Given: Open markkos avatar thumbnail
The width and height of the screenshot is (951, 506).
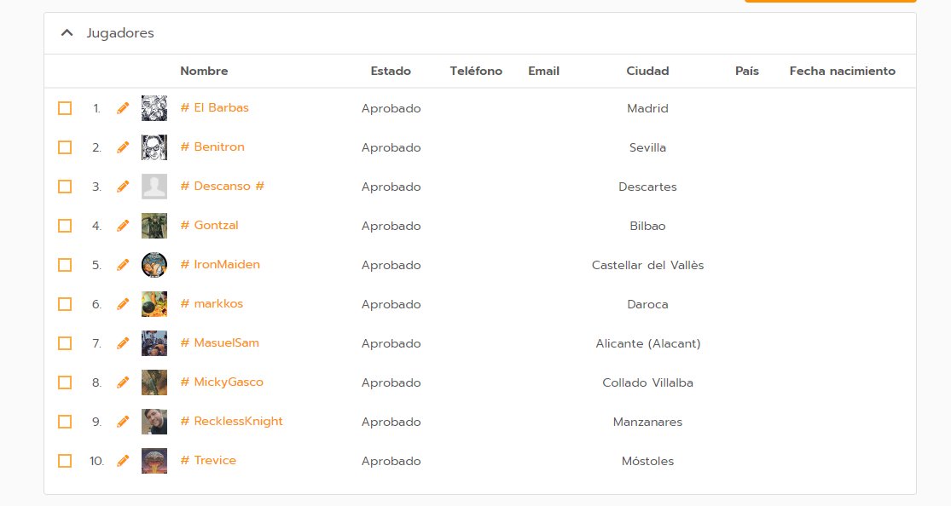Looking at the screenshot, I should [x=154, y=304].
